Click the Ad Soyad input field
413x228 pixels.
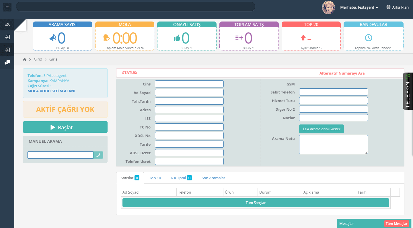(189, 92)
